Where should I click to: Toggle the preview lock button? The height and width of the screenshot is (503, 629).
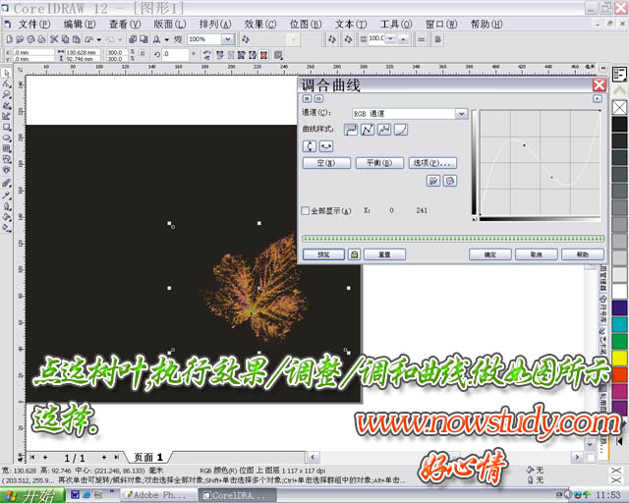pos(354,254)
